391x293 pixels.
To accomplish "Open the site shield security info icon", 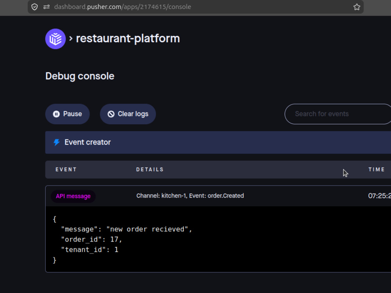I will pos(34,7).
